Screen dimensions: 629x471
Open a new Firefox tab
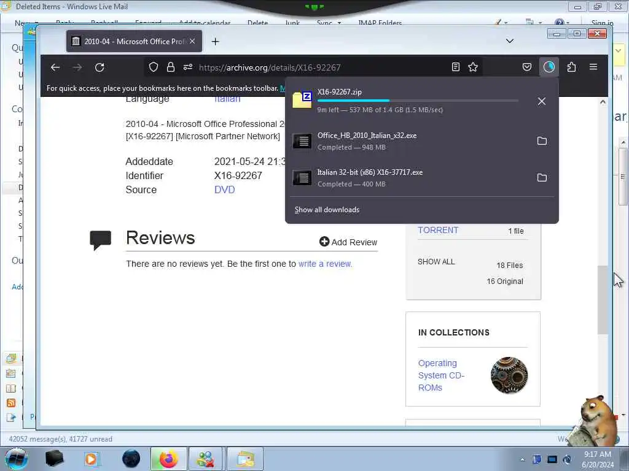[216, 41]
